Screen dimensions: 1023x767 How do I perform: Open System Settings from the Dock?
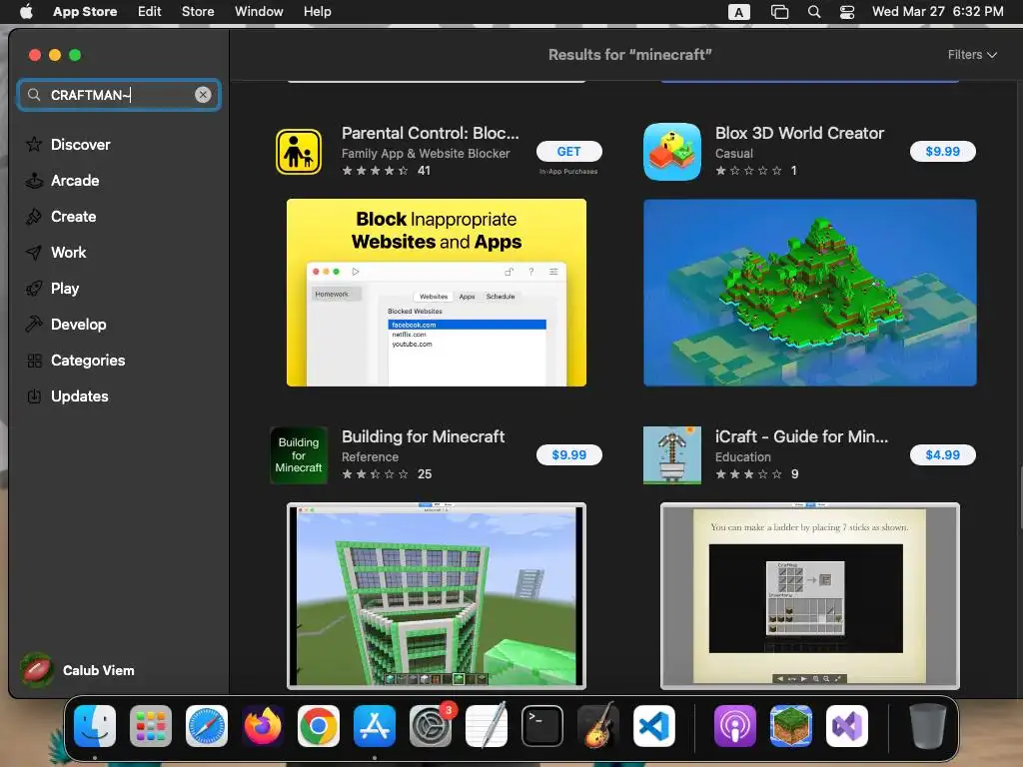point(431,726)
